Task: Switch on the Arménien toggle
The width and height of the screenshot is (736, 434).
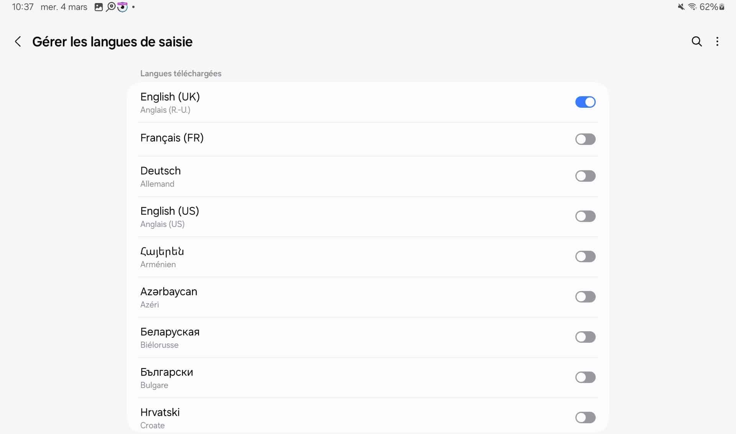Action: tap(585, 256)
